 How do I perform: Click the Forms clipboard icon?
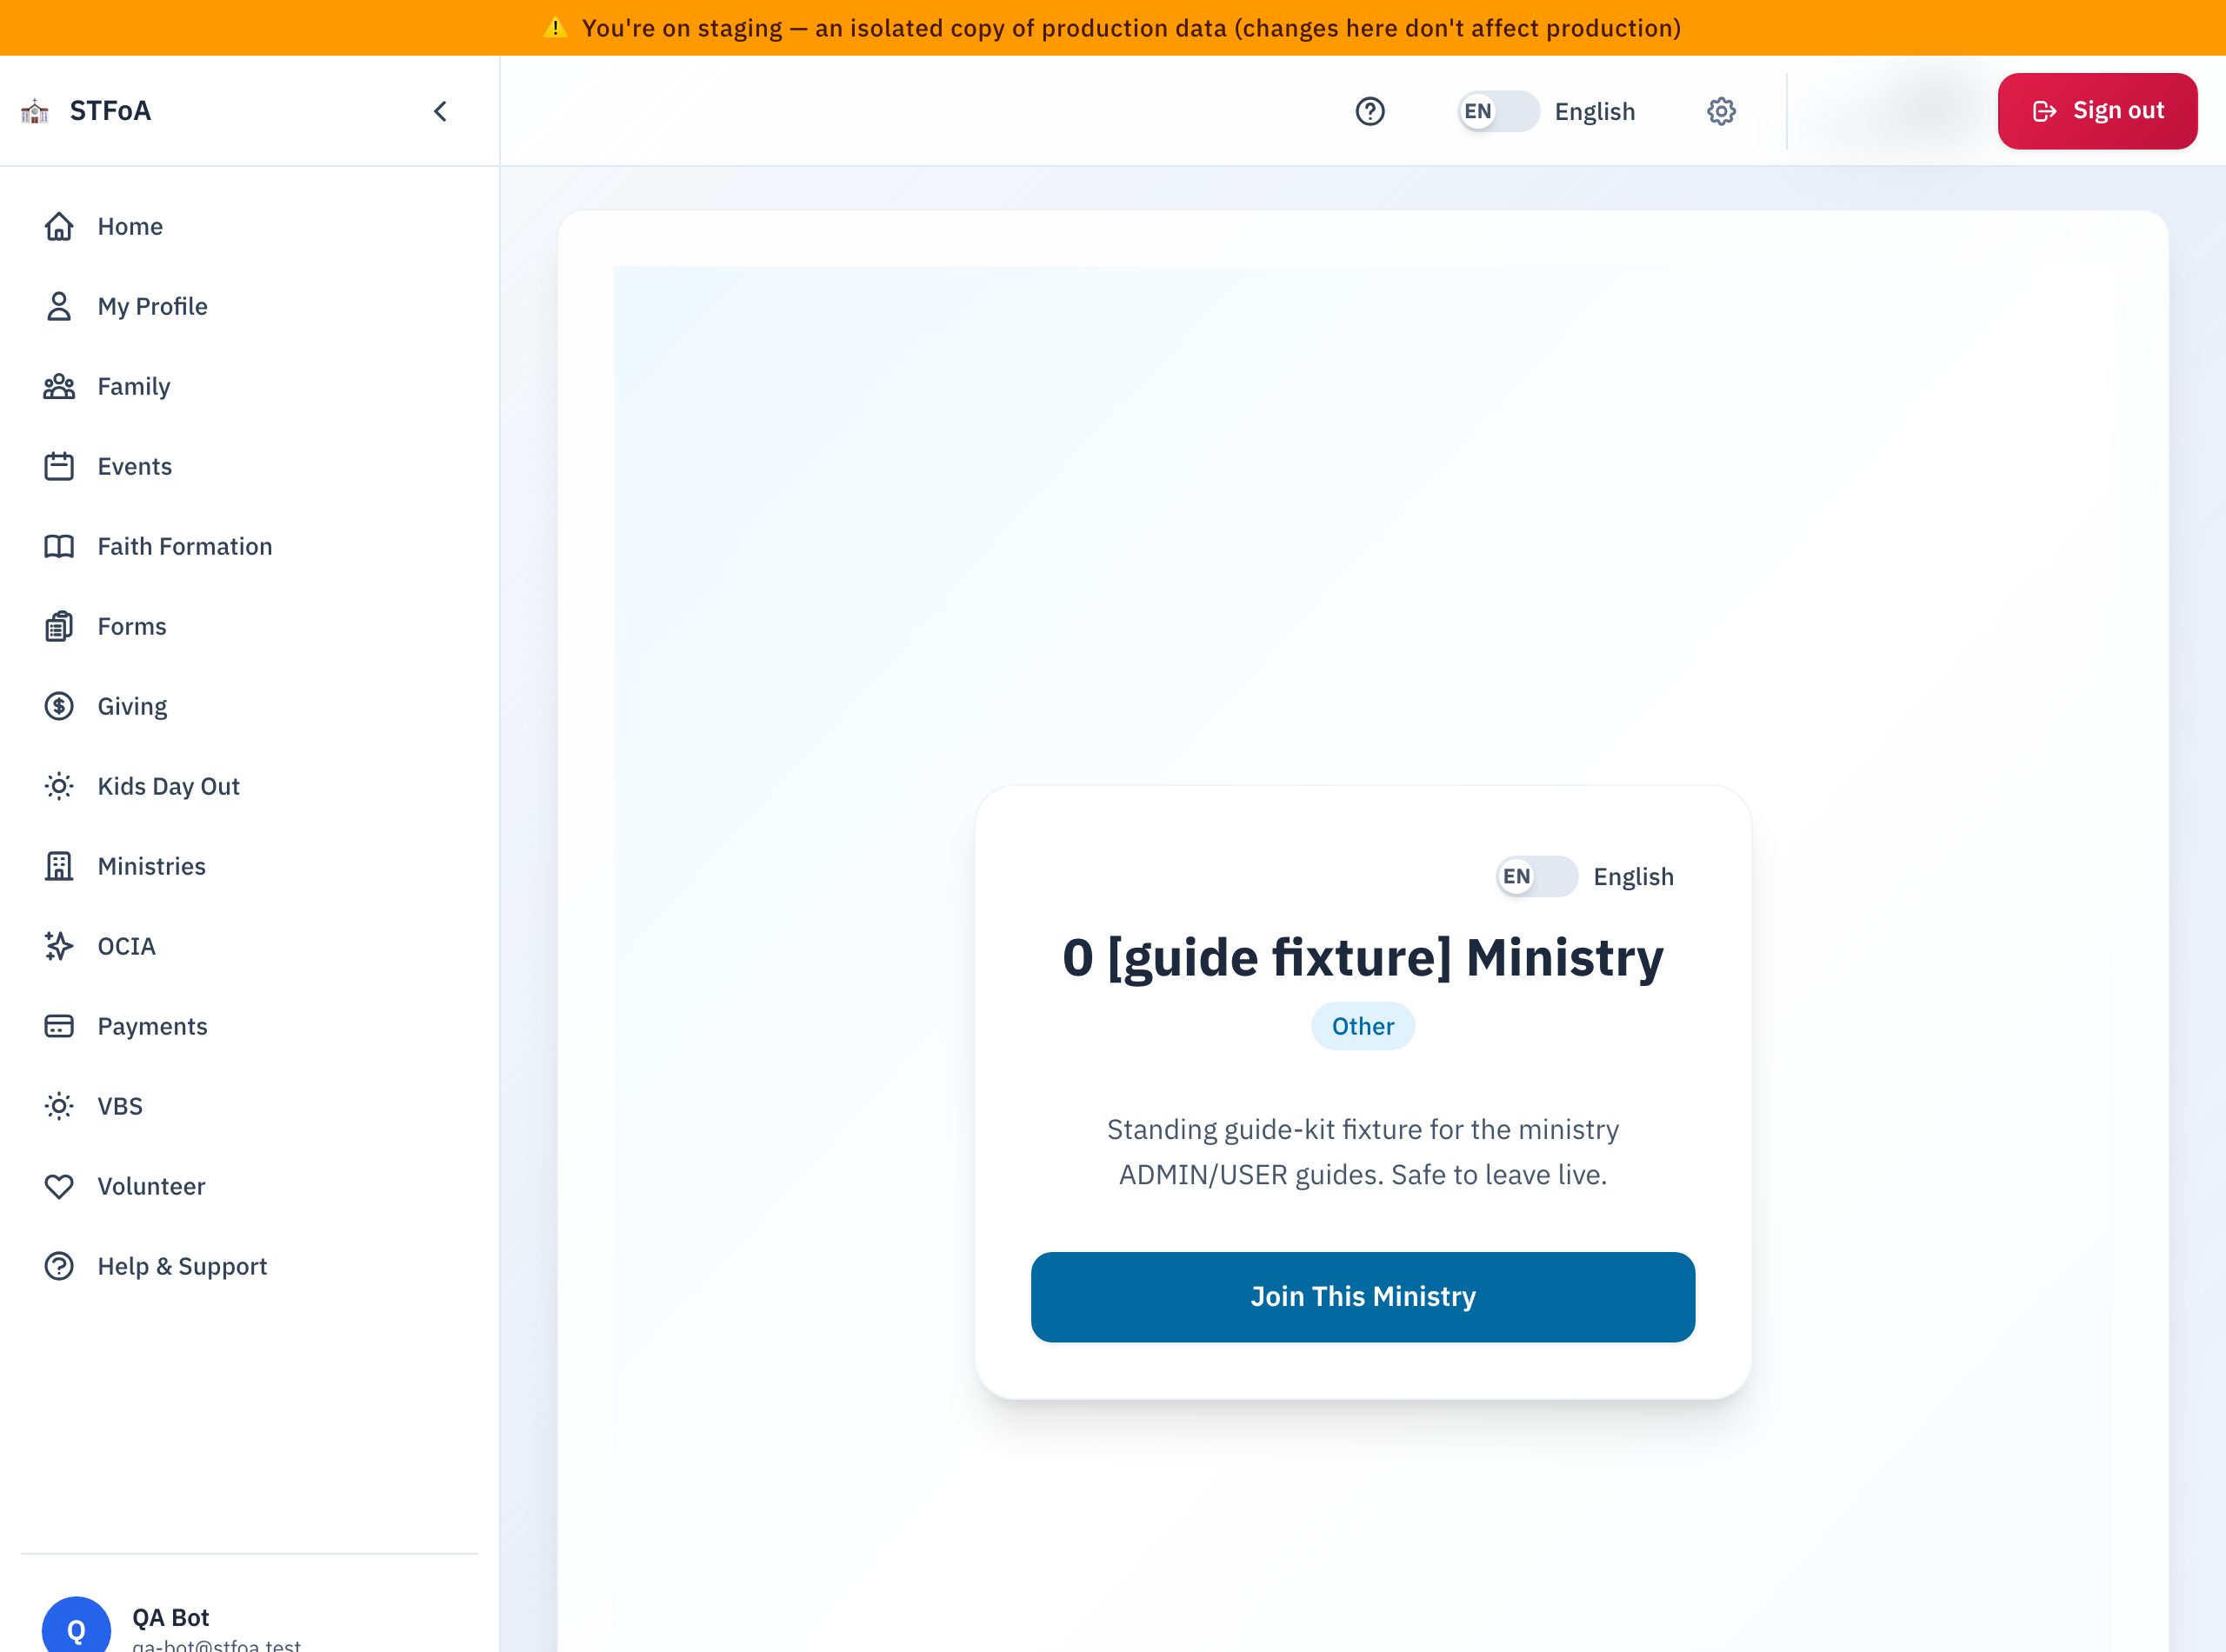click(x=59, y=627)
